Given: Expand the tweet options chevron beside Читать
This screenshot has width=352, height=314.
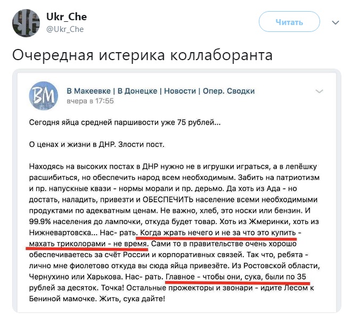Looking at the screenshot, I should pos(335,22).
